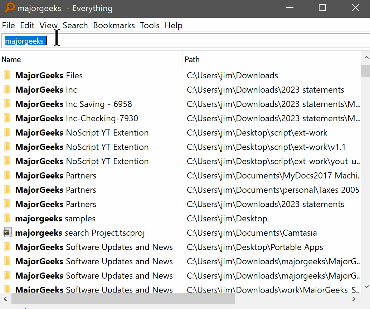
Task: Click the vertical scrollbar up arrow
Action: (366, 58)
